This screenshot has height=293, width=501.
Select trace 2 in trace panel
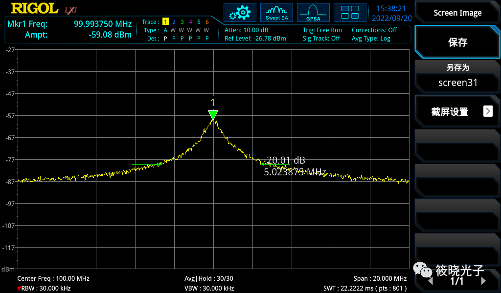pyautogui.click(x=174, y=22)
